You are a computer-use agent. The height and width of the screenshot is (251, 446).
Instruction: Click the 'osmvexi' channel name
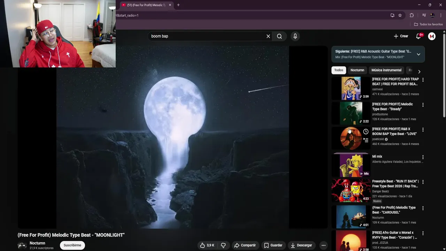(377, 89)
